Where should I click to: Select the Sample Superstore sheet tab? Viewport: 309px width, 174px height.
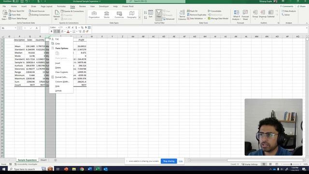pyautogui.click(x=27, y=160)
